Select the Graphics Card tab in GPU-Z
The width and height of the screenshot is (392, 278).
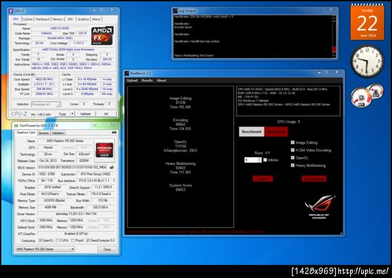pos(25,132)
